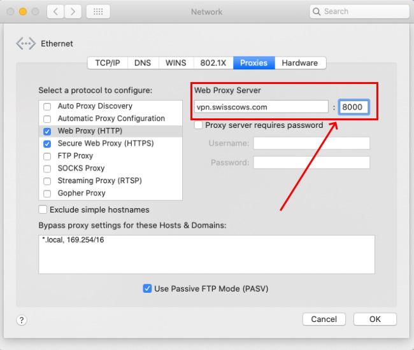Click the magnifier icon in Search
This screenshot has height=350, width=414.
tap(316, 11)
